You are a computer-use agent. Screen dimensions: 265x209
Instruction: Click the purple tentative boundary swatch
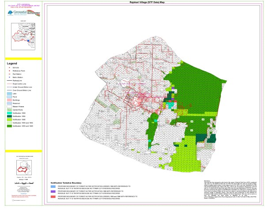[53, 192]
